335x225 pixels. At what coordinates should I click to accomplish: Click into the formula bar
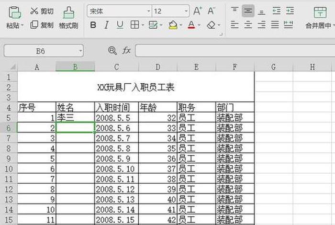coord(235,51)
